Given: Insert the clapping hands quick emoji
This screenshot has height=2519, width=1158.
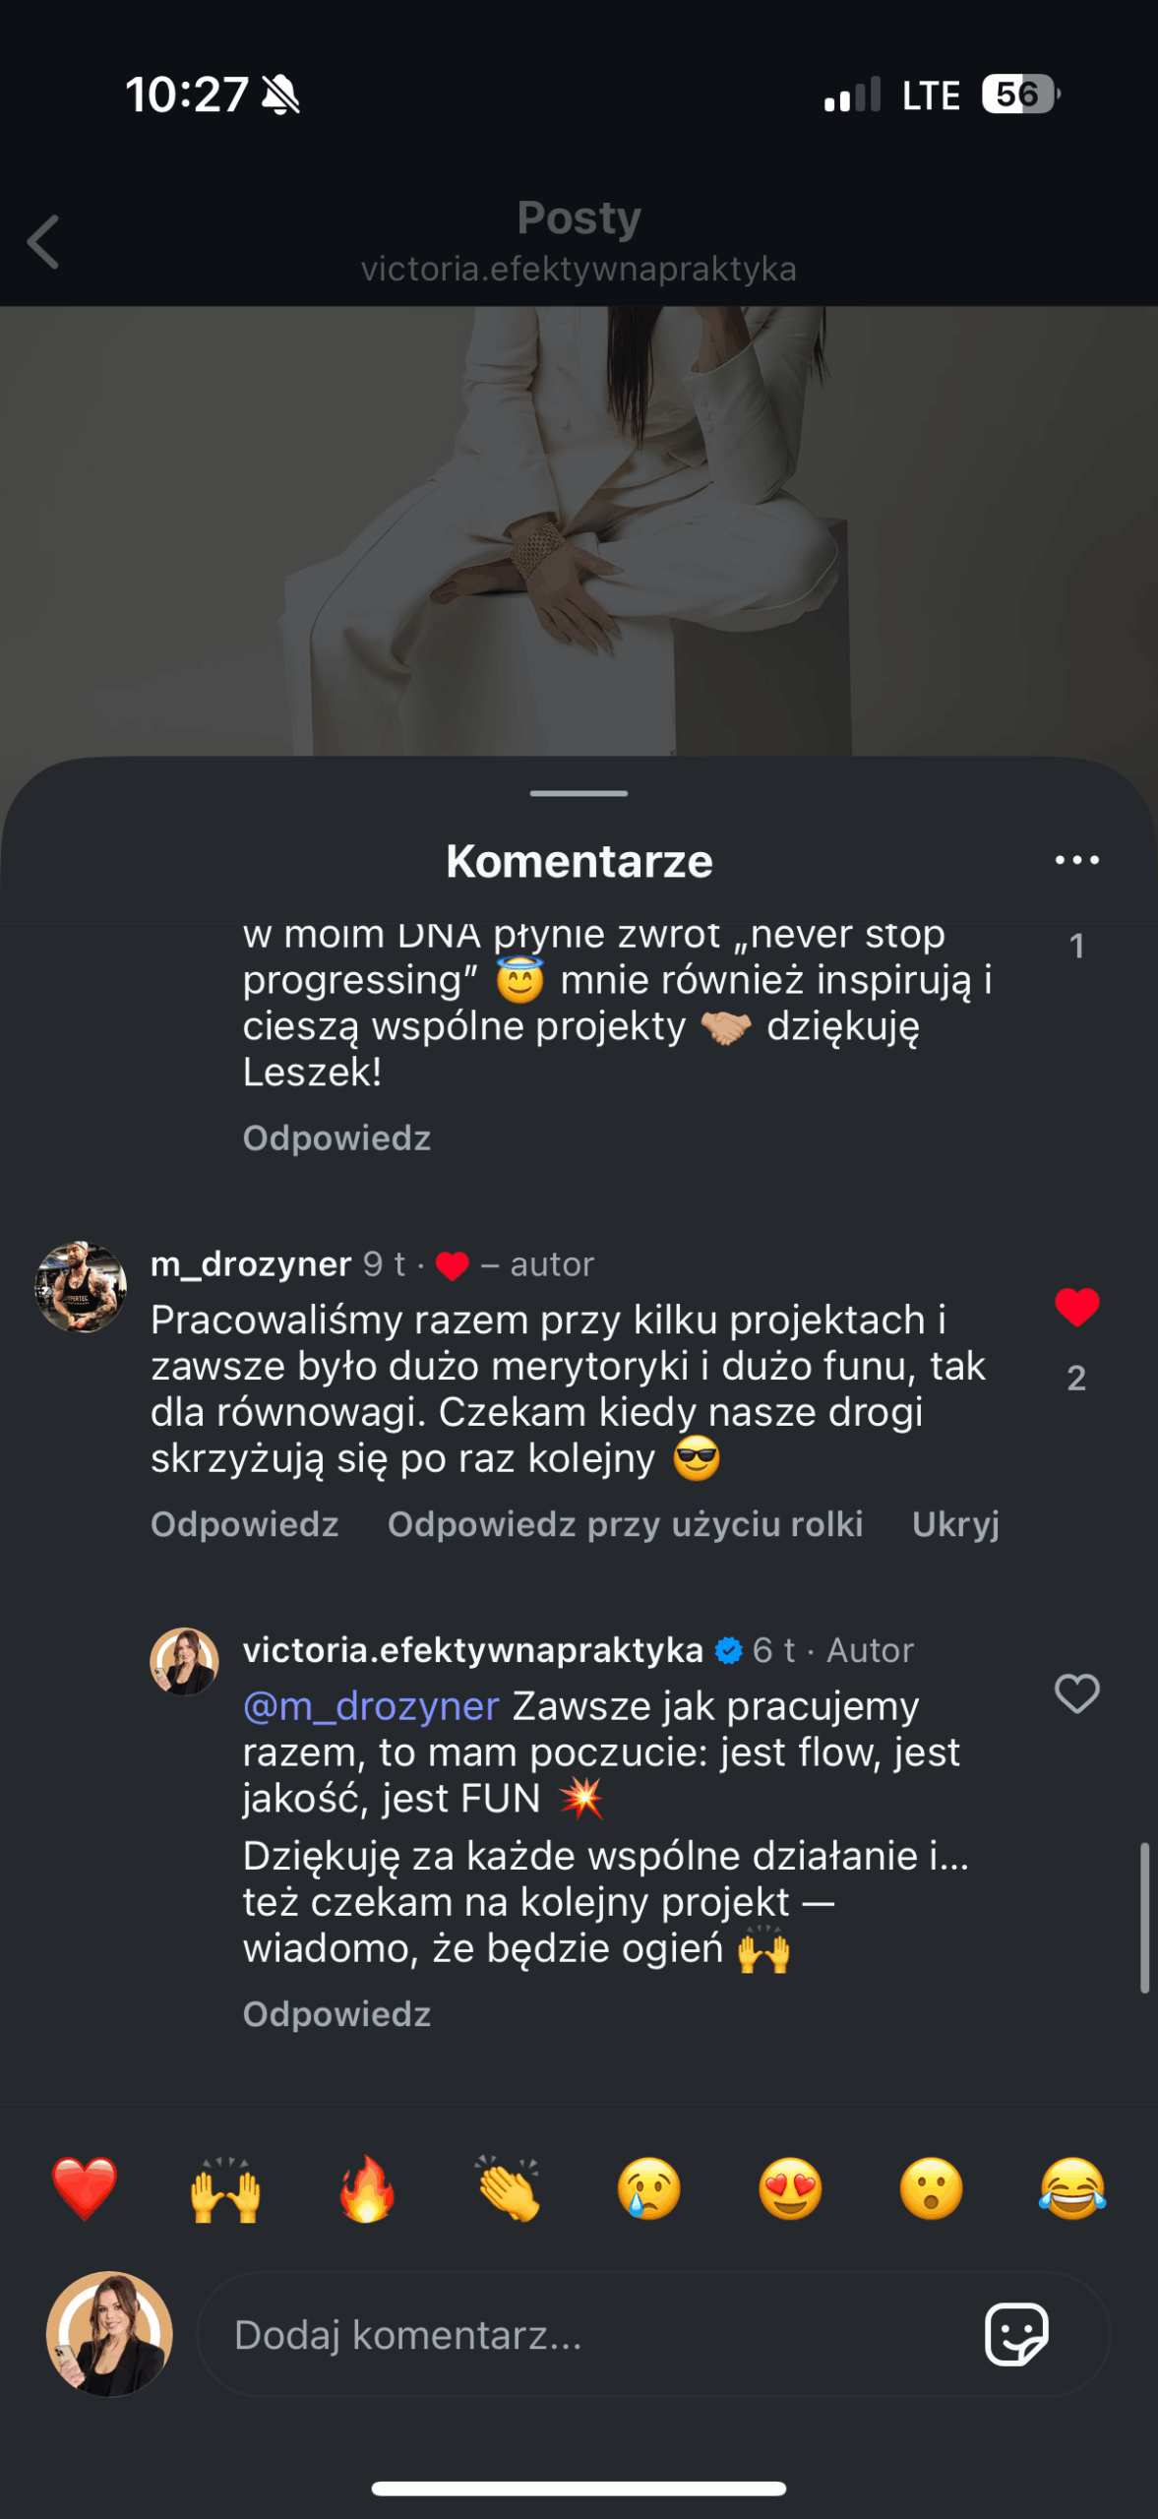Looking at the screenshot, I should click(x=508, y=2189).
